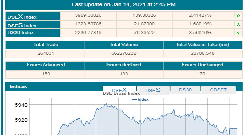Image resolution: width=245 pixels, height=135 pixels.
Task: Click the green up-arrow in DSES Index row
Action: click(238, 25)
